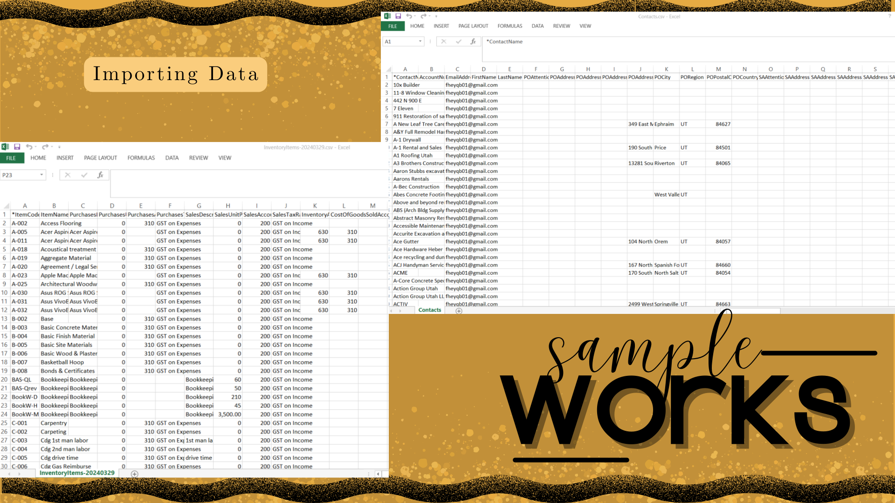
Task: Click cancel X beside P23 name box
Action: point(68,175)
